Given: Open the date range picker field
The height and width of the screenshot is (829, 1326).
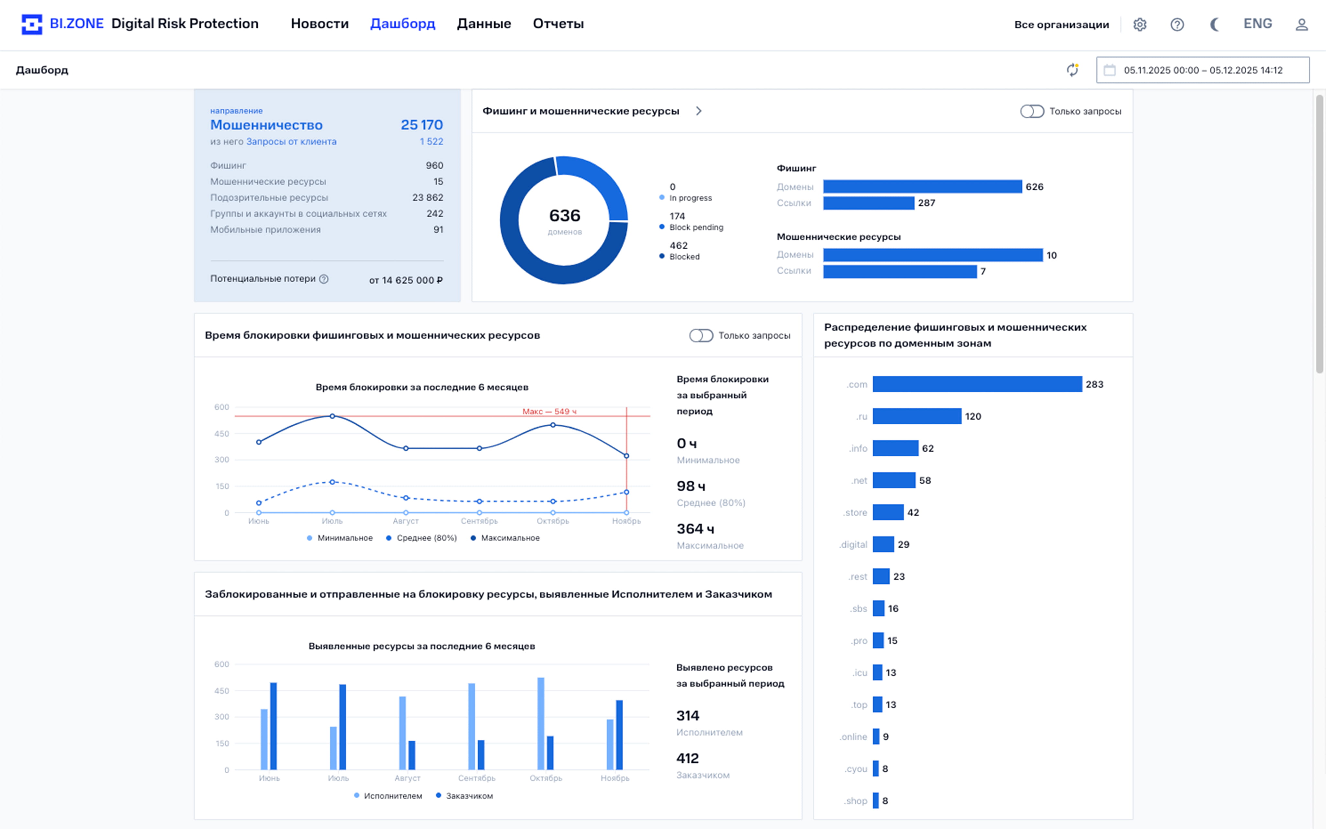Looking at the screenshot, I should (1203, 70).
